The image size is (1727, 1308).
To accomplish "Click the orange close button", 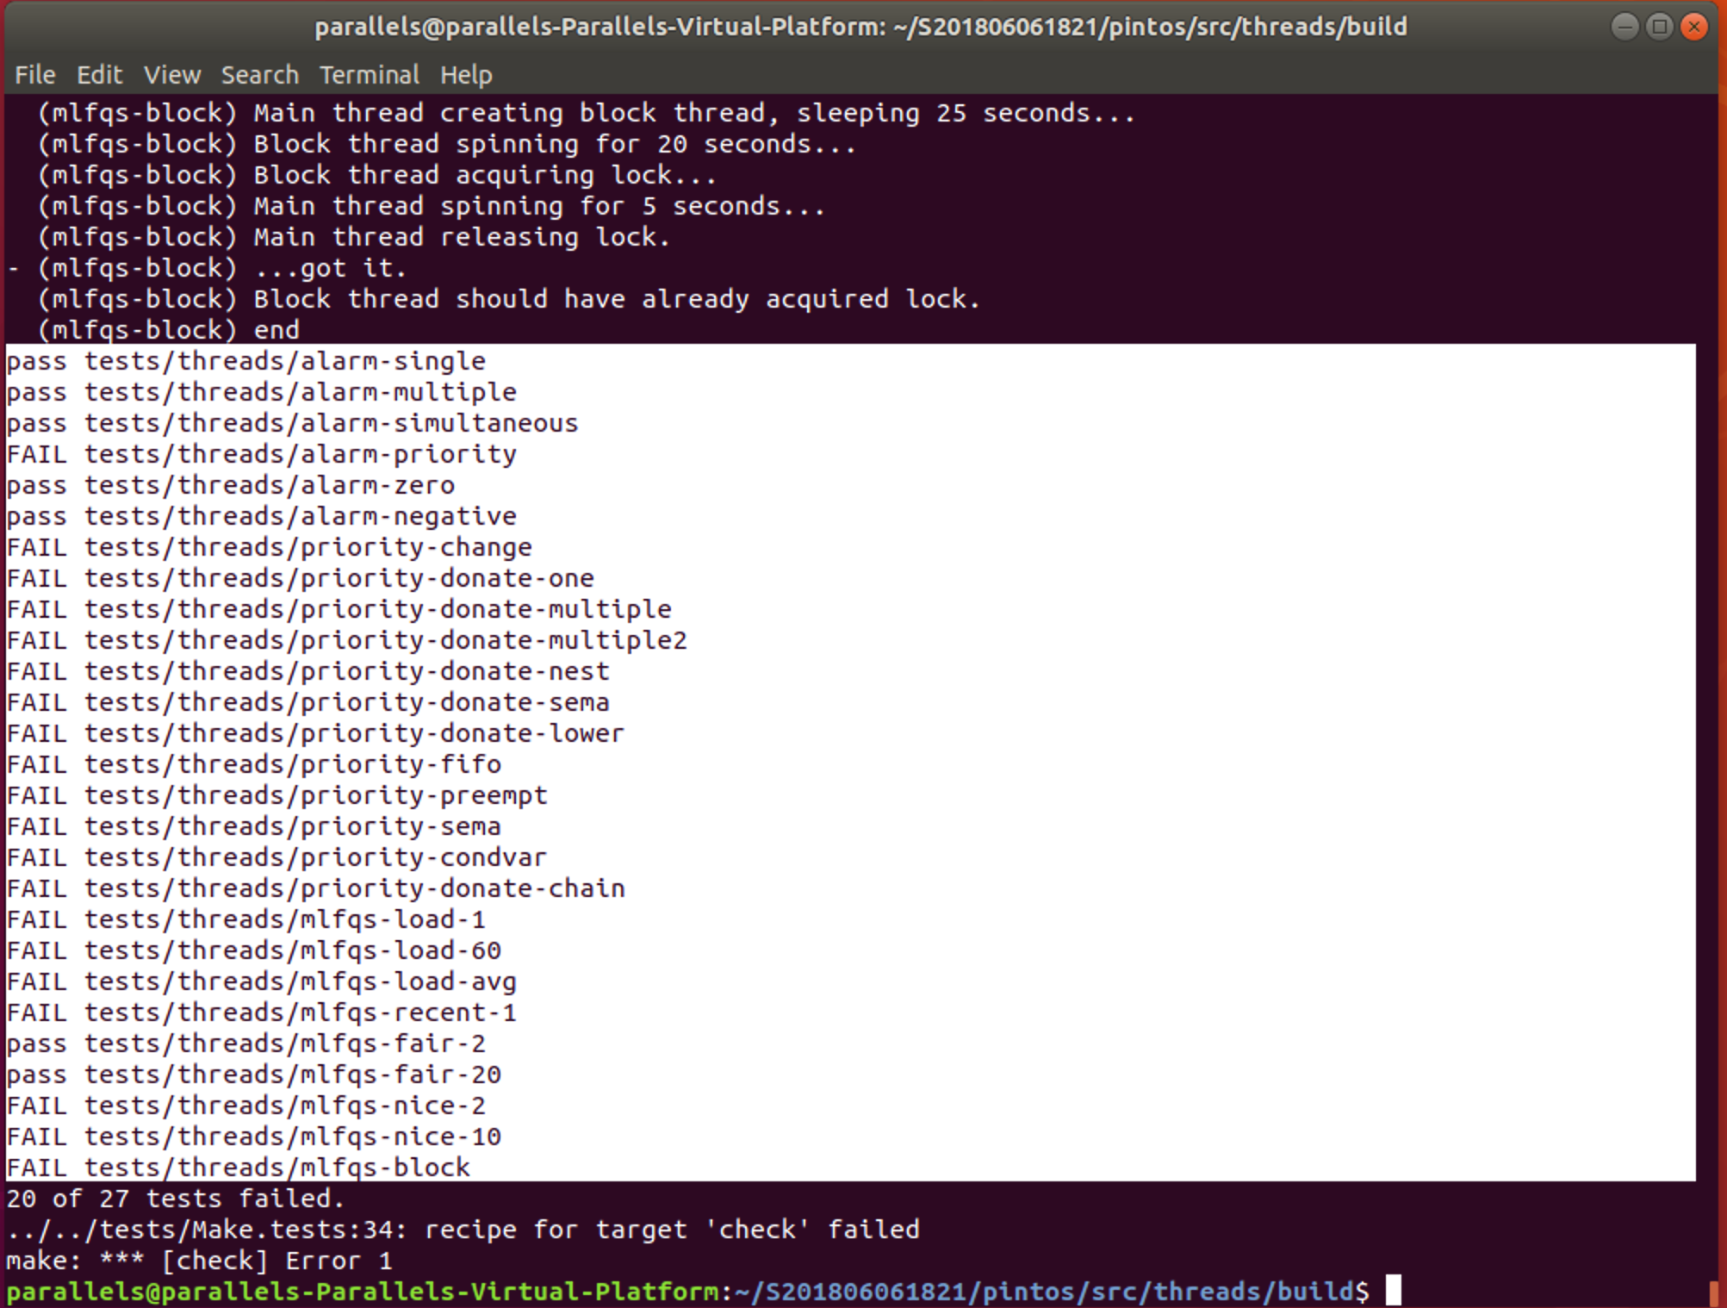I will 1693,27.
